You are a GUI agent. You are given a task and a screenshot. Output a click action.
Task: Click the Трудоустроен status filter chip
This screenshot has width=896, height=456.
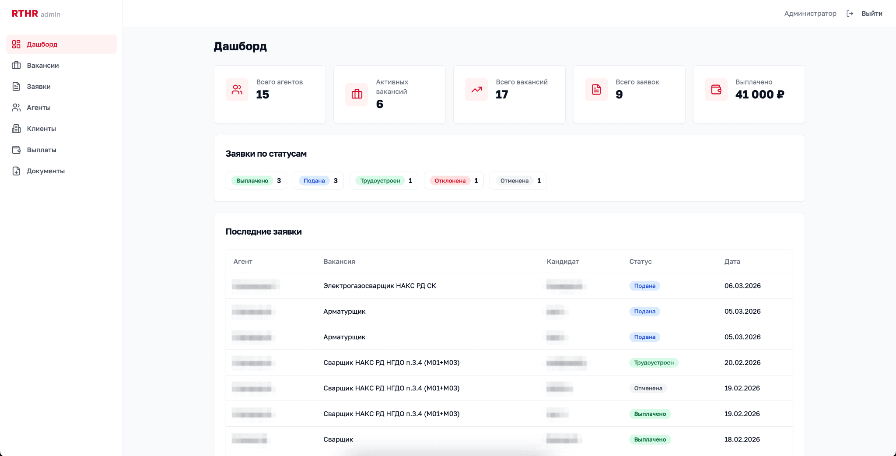point(383,181)
